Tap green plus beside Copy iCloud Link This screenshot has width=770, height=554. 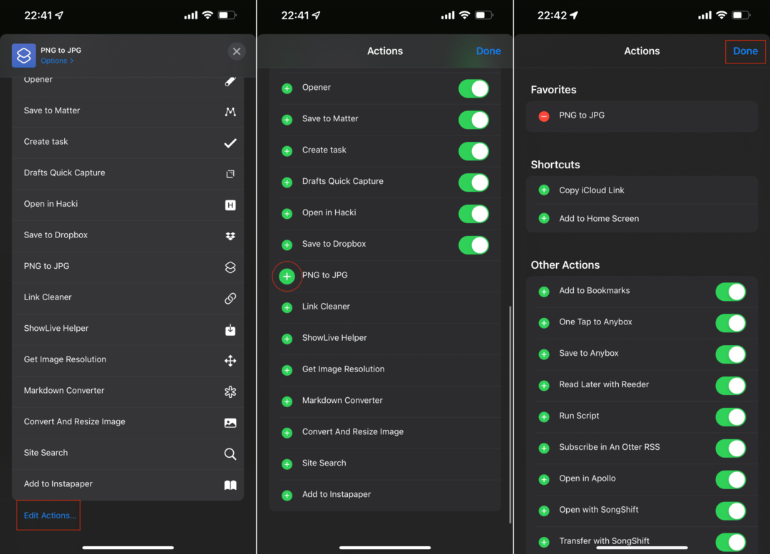click(544, 190)
